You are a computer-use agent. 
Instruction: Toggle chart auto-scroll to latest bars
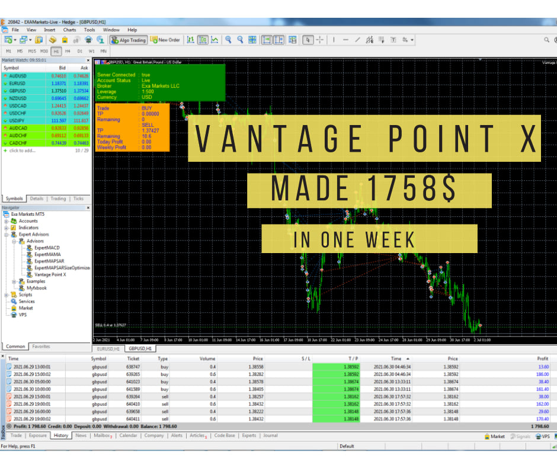point(265,40)
